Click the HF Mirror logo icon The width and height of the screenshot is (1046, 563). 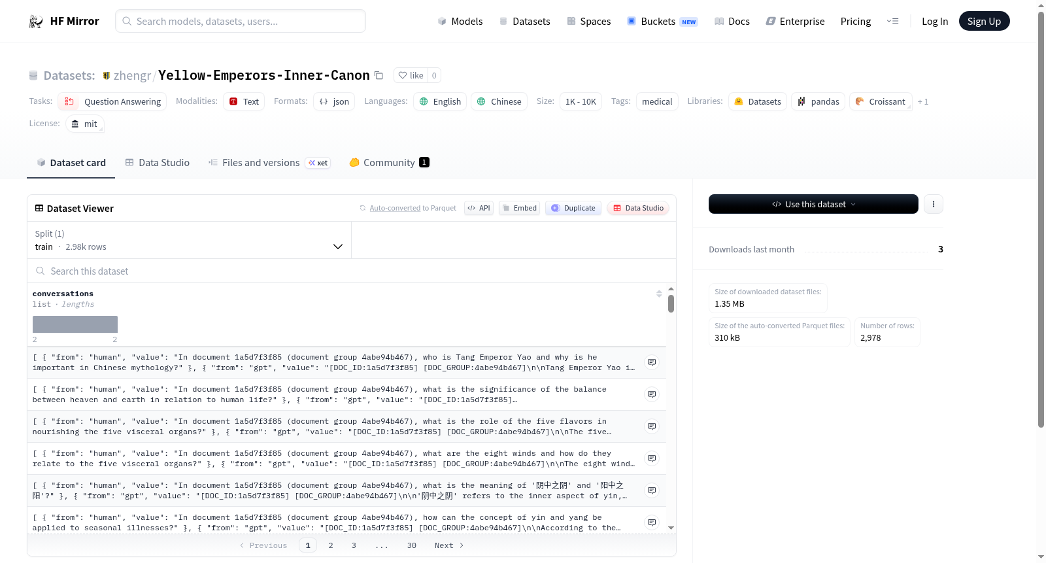click(36, 22)
